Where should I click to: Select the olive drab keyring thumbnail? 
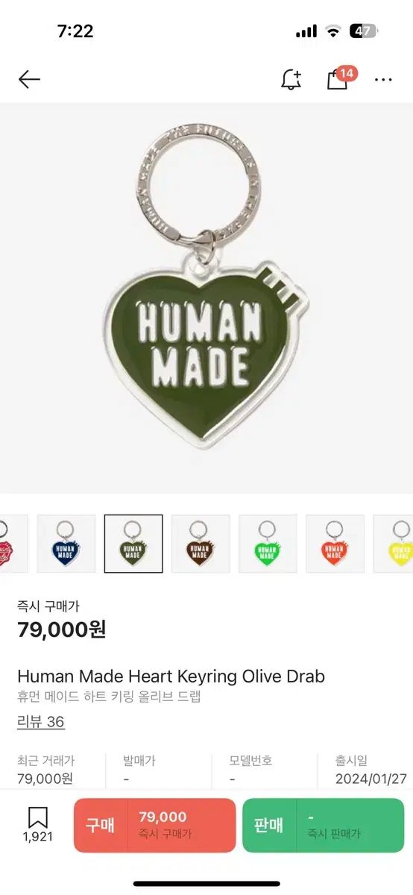133,544
